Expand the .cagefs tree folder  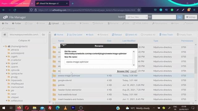(x=6, y=56)
